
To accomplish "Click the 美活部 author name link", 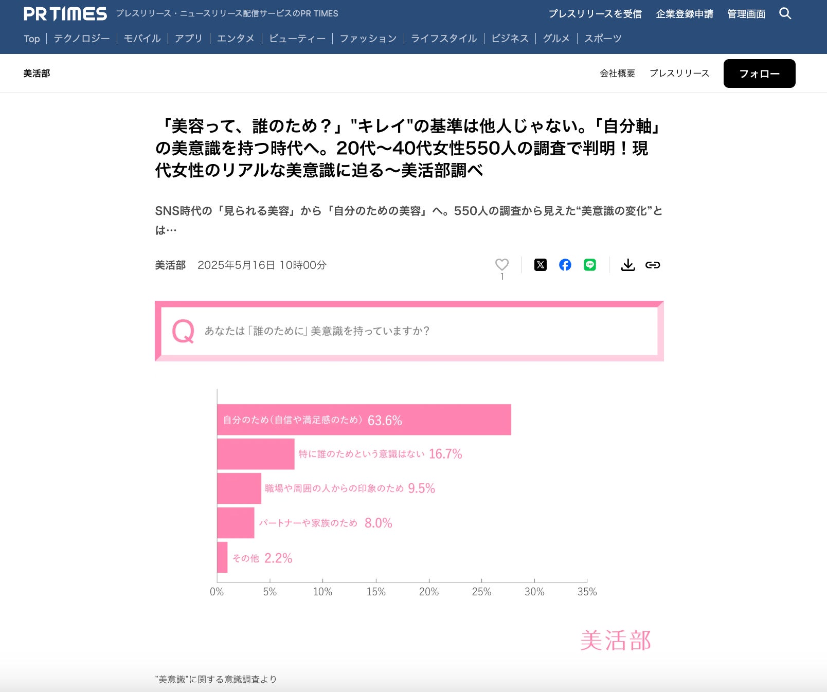I will 170,265.
